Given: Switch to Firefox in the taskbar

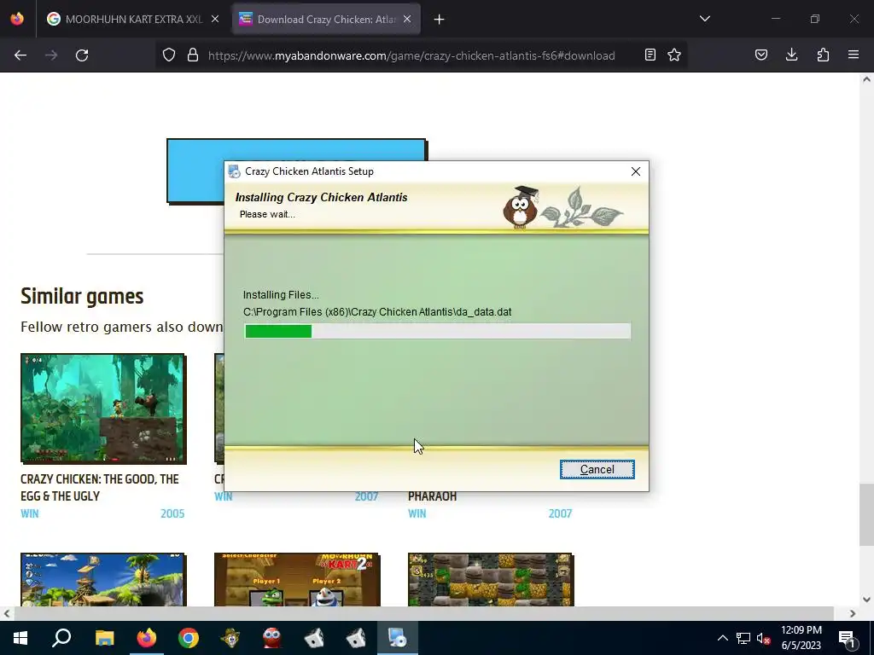Looking at the screenshot, I should (x=147, y=638).
